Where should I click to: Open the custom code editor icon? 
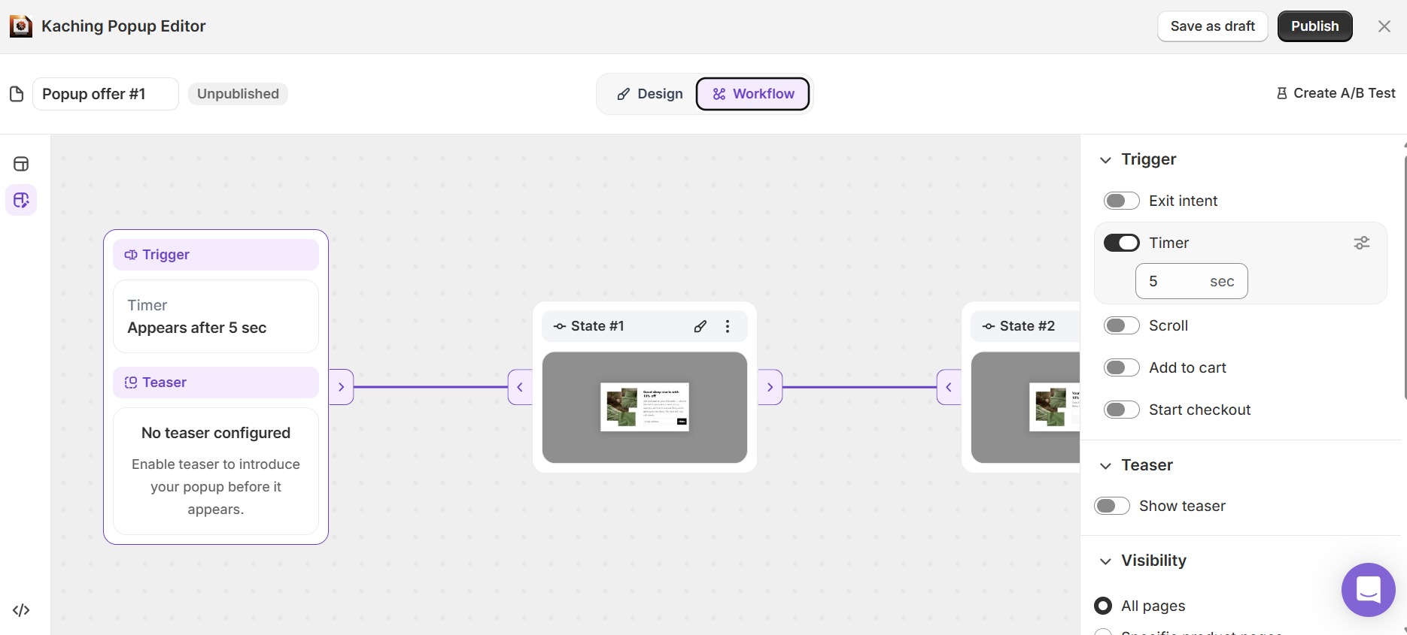point(21,610)
